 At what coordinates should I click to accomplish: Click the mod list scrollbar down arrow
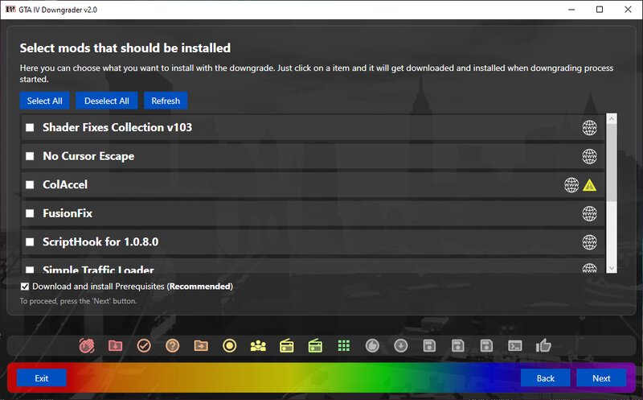[612, 268]
